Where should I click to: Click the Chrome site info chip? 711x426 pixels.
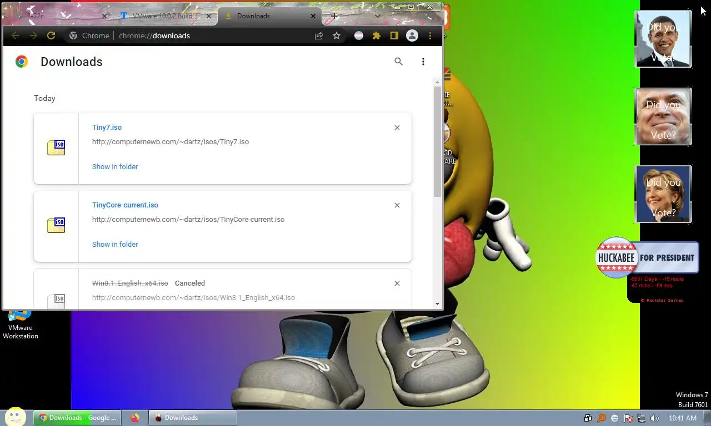89,35
